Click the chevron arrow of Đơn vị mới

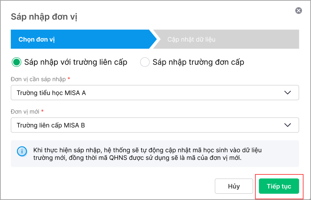(x=288, y=125)
